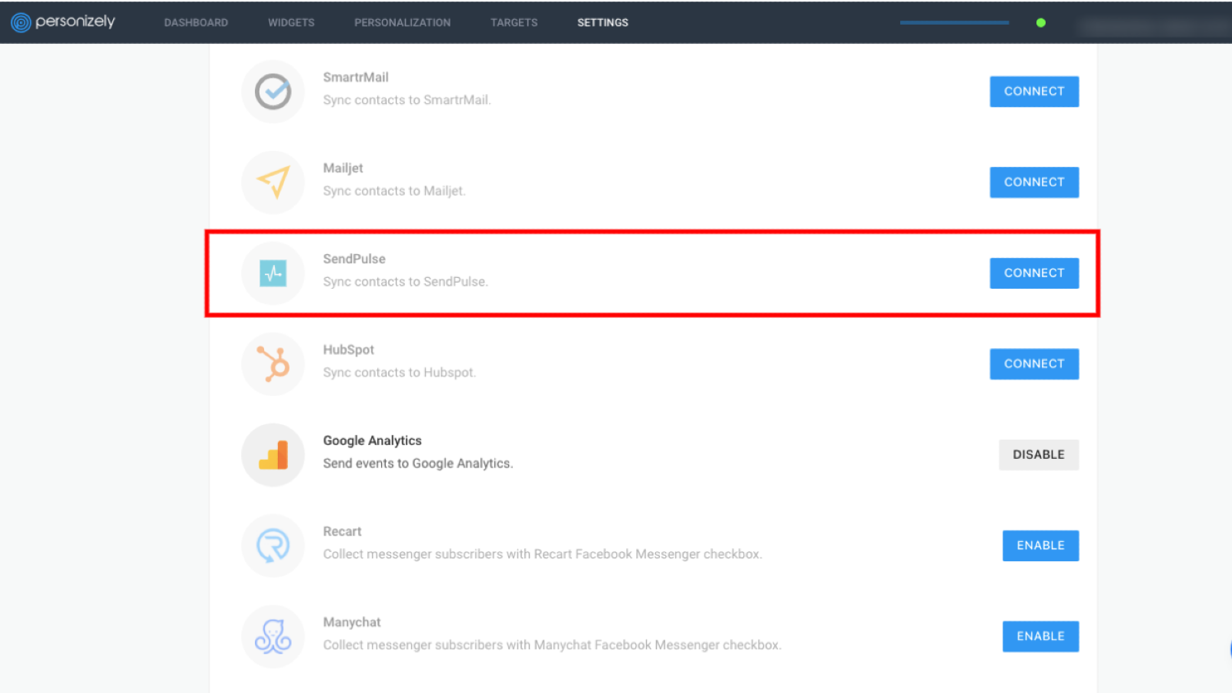
Task: Click the Recart circular arrow icon
Action: (273, 546)
